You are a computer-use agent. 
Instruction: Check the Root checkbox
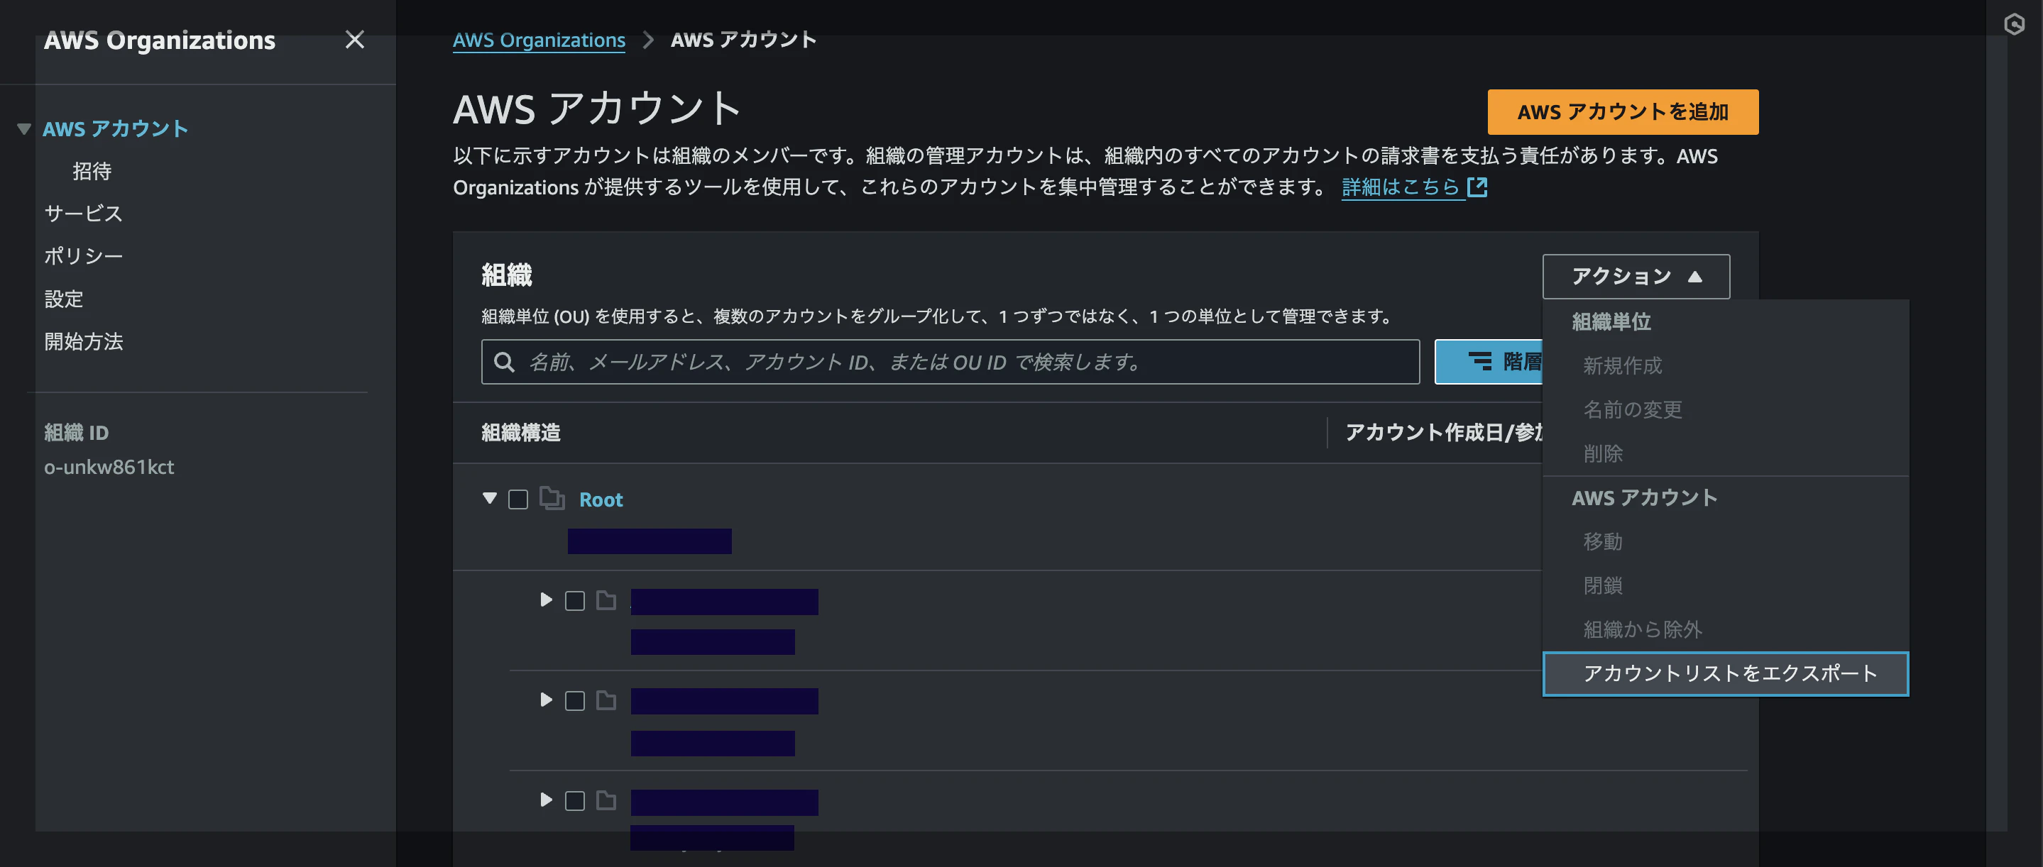pyautogui.click(x=518, y=499)
